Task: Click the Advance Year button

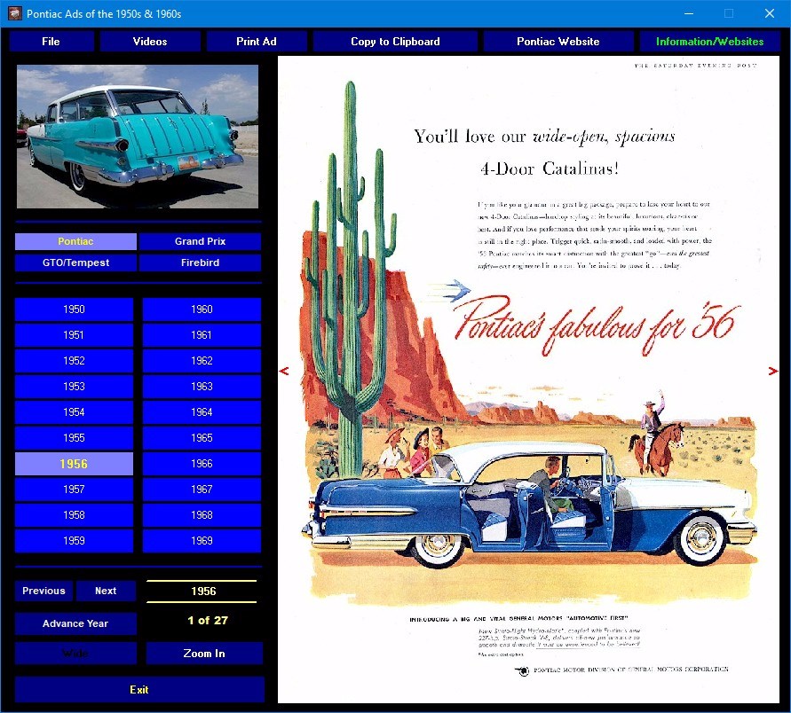Action: [x=75, y=623]
